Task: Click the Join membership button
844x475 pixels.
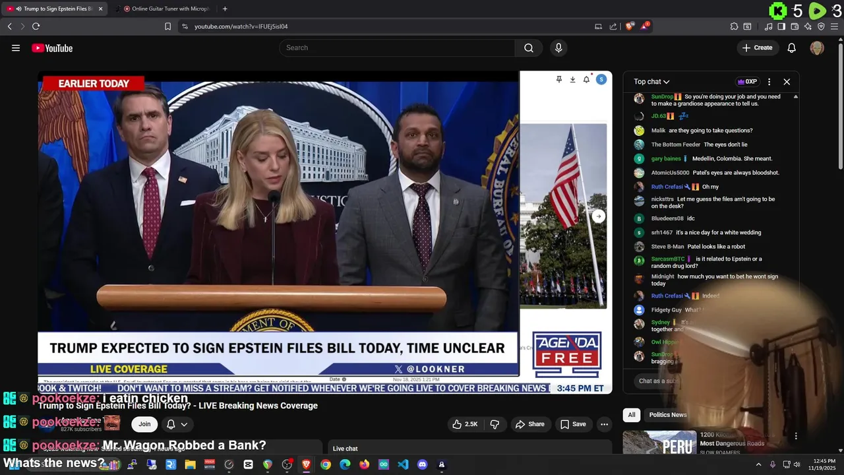Action: tap(144, 424)
